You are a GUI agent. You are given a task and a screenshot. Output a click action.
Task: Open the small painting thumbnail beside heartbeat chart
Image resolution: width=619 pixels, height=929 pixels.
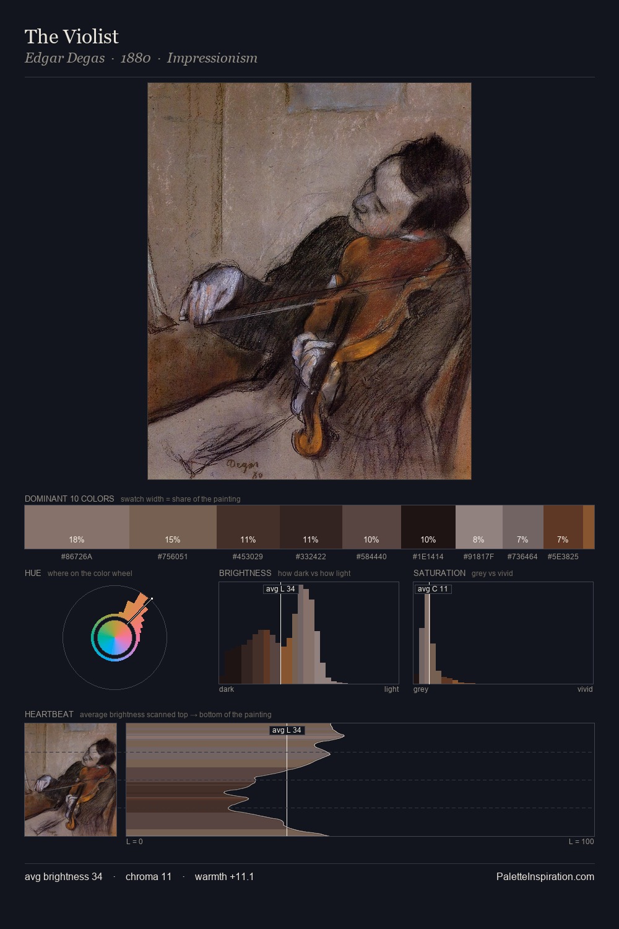[x=71, y=780]
